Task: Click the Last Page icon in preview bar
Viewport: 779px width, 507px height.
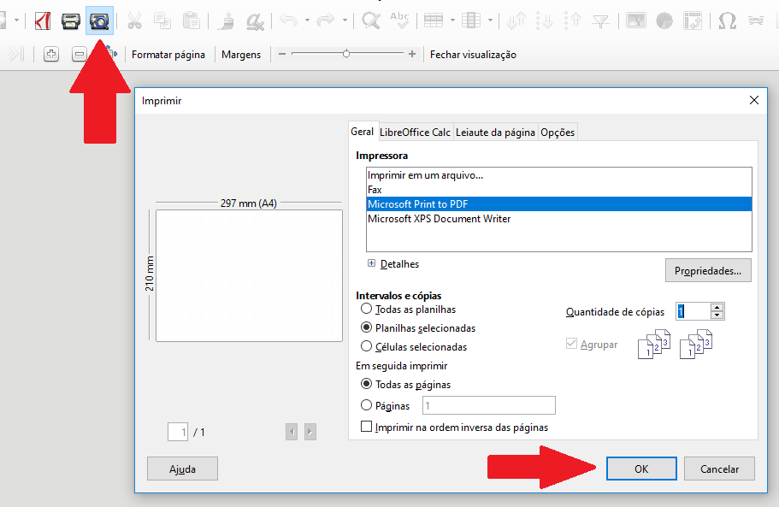Action: (x=16, y=54)
